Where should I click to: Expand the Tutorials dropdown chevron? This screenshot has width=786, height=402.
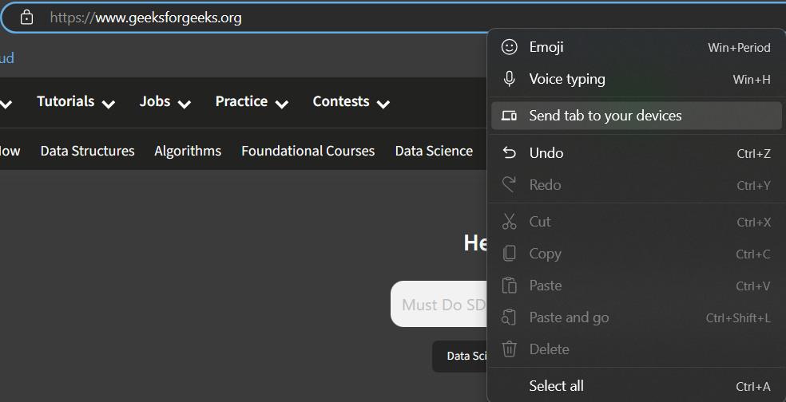(x=109, y=104)
